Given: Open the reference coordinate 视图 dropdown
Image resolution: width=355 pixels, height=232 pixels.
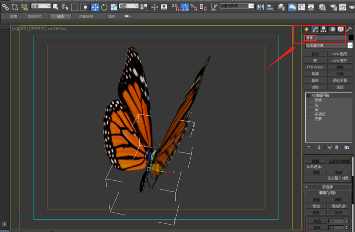Looking at the screenshot, I should pos(129,6).
